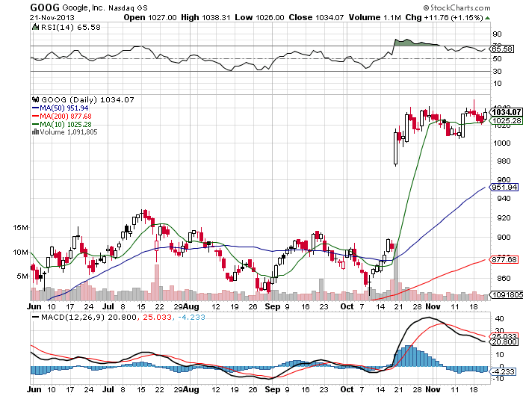Click the 15M volume axis label
The height and width of the screenshot is (396, 523).
pos(20,228)
